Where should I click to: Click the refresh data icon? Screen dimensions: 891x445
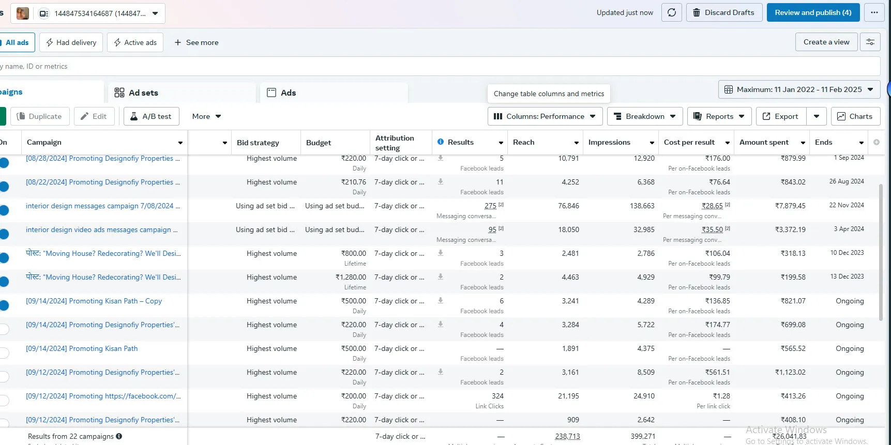(x=671, y=12)
